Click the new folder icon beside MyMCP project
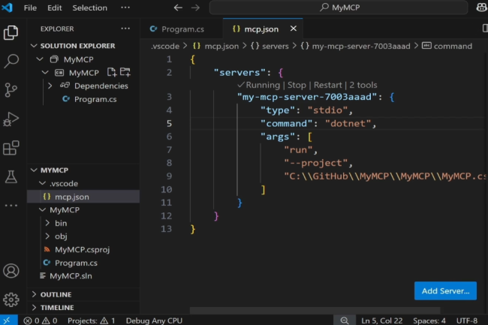This screenshot has width=488, height=325. click(x=125, y=73)
